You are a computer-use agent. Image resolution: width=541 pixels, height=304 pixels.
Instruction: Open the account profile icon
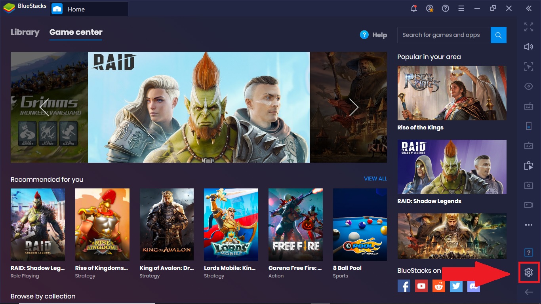pos(430,8)
